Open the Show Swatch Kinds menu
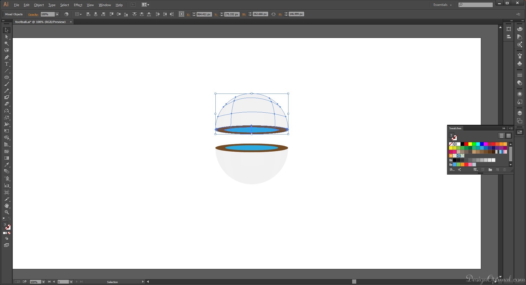This screenshot has height=285, width=526. [476, 170]
